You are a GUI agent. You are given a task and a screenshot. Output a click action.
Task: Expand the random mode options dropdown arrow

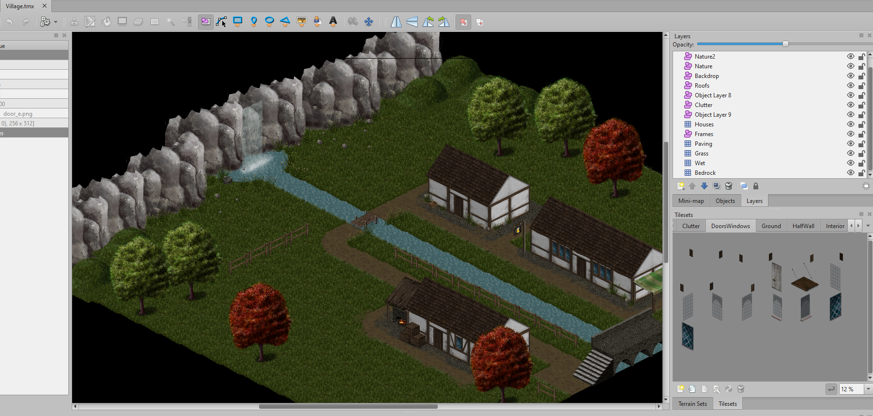coord(56,22)
